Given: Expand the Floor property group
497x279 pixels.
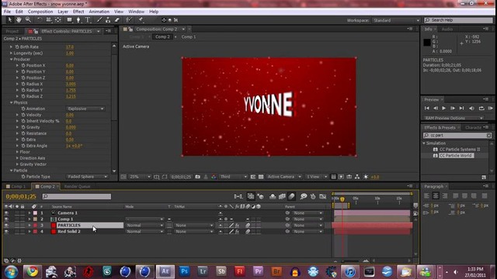Looking at the screenshot, I should click(x=17, y=152).
